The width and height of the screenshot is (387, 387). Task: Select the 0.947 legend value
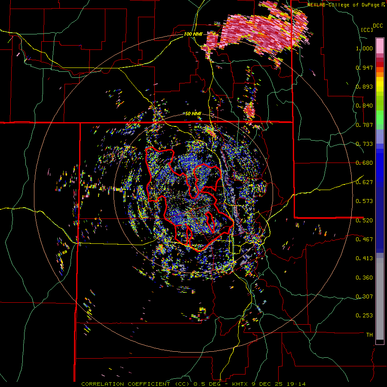364,68
